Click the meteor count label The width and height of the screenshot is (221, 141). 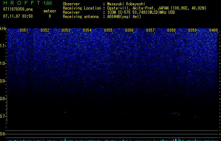tap(50, 11)
